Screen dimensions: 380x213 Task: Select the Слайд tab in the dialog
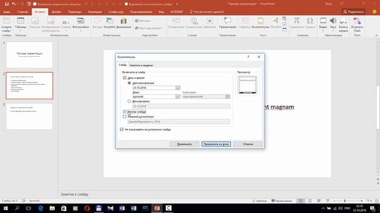coord(122,65)
